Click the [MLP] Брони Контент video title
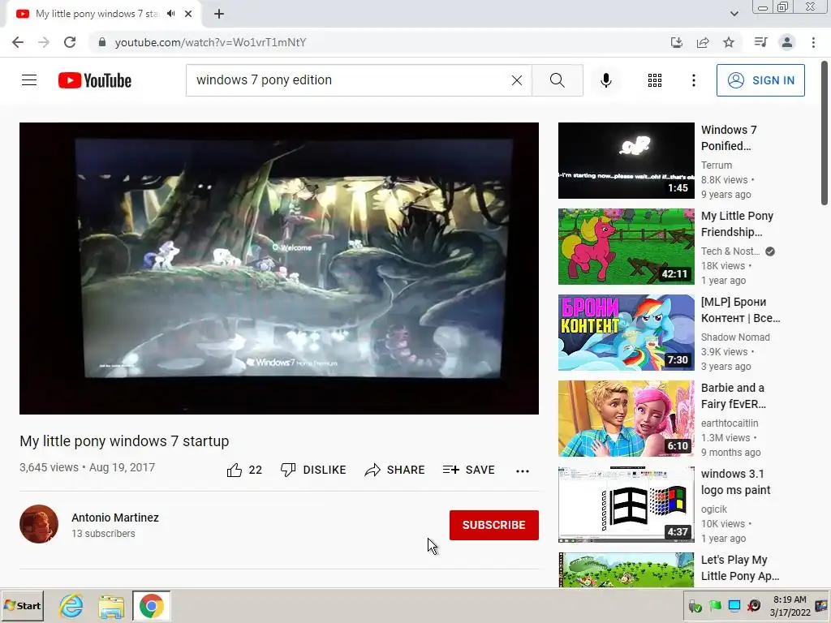831x623 pixels. [x=740, y=310]
